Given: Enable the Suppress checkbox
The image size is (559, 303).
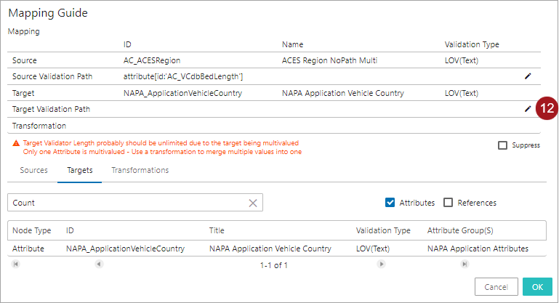Looking at the screenshot, I should pyautogui.click(x=503, y=145).
